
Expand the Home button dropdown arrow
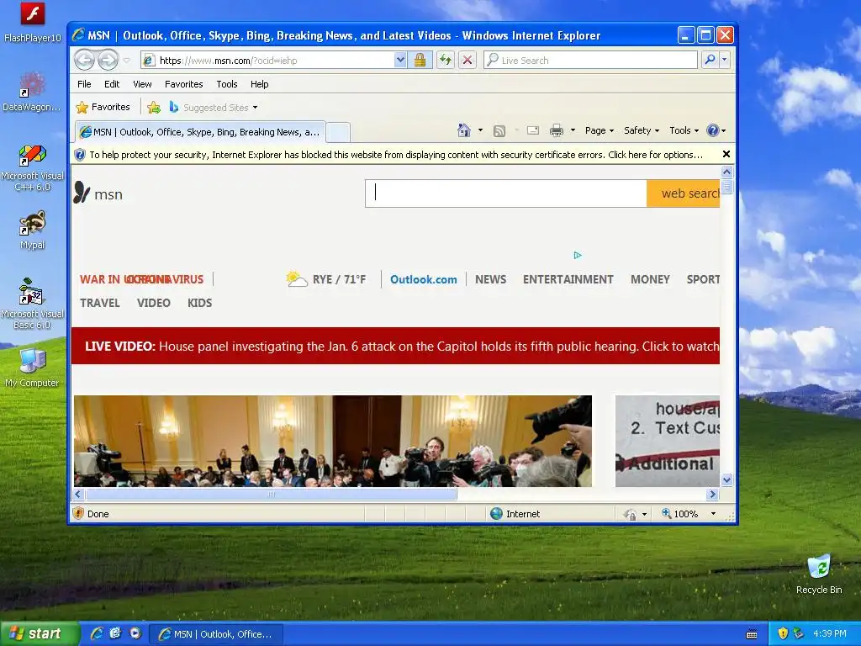point(480,130)
